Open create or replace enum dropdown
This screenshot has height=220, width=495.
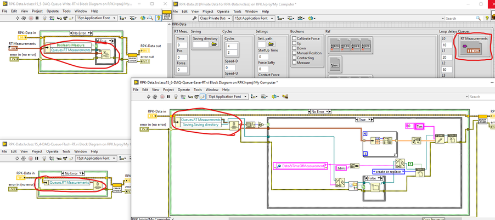[x=389, y=172]
